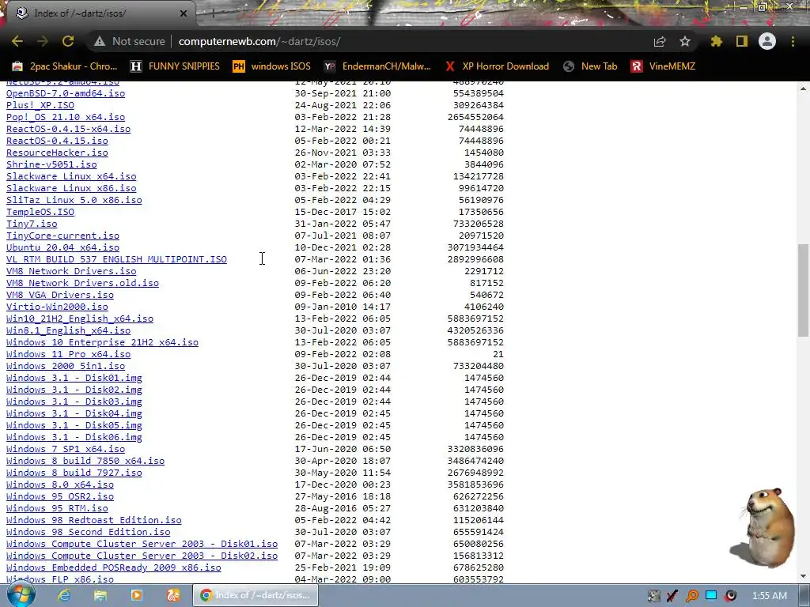This screenshot has width=810, height=607.
Task: Download VM8_Network_Drivers.old.iso
Action: 82,284
